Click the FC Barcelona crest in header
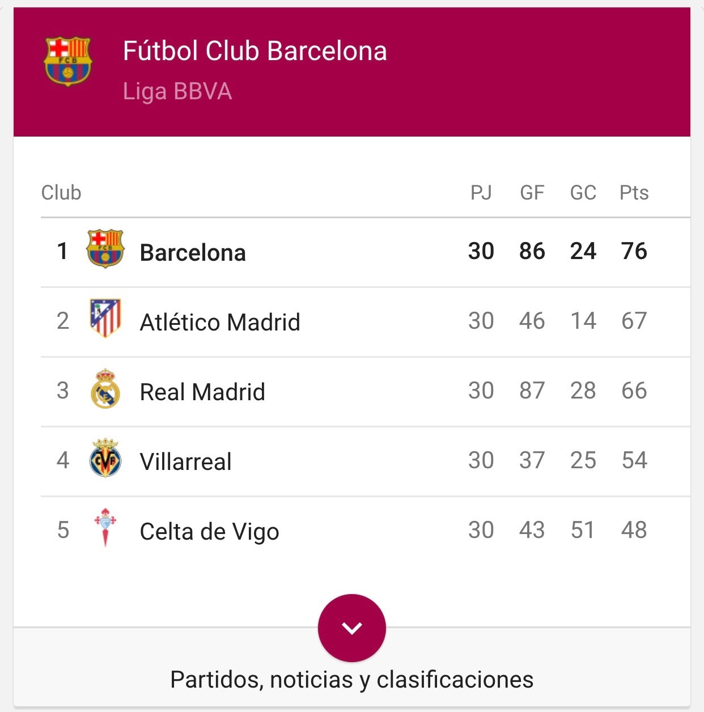Viewport: 704px width, 712px height. pos(68,61)
